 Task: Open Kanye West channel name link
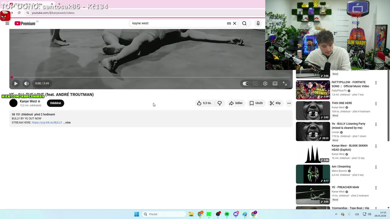click(x=28, y=101)
